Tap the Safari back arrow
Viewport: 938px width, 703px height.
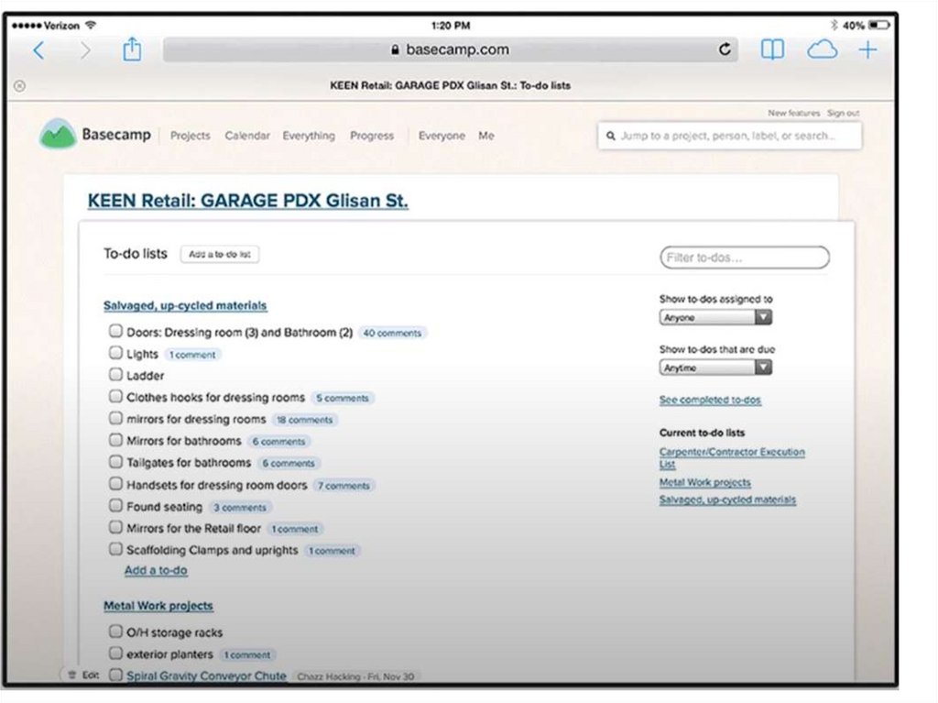[x=38, y=50]
